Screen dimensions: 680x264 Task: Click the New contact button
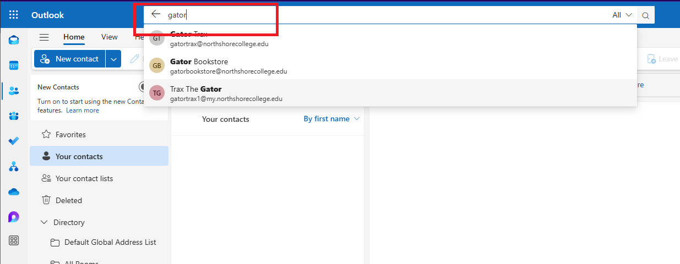[70, 59]
